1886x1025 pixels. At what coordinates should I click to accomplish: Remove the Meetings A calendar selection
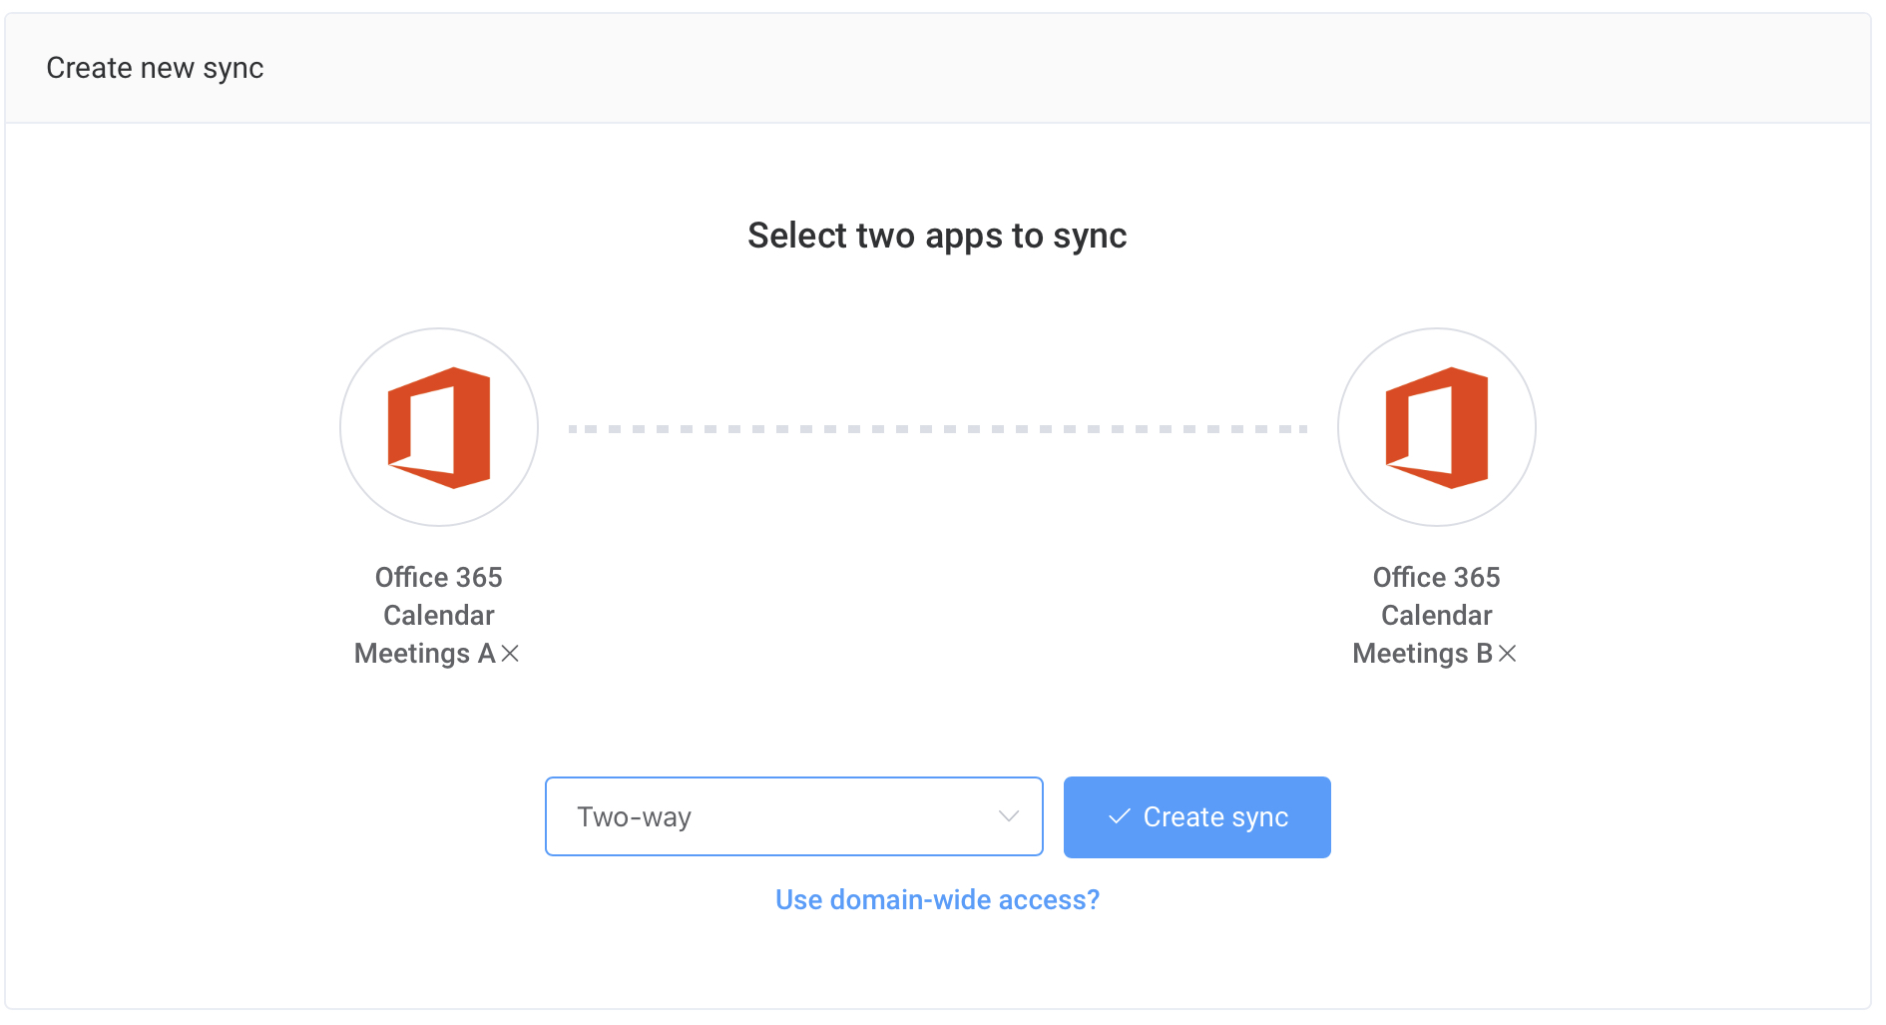[512, 654]
